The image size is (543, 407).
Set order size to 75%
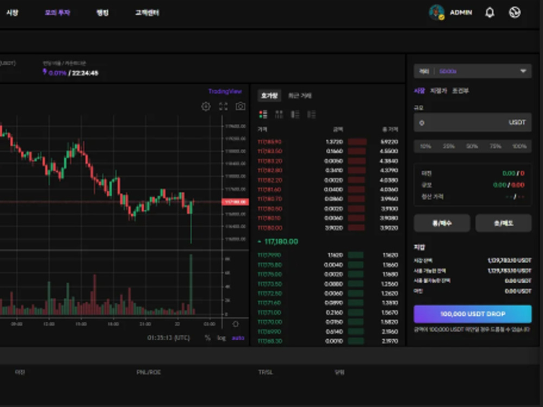496,146
